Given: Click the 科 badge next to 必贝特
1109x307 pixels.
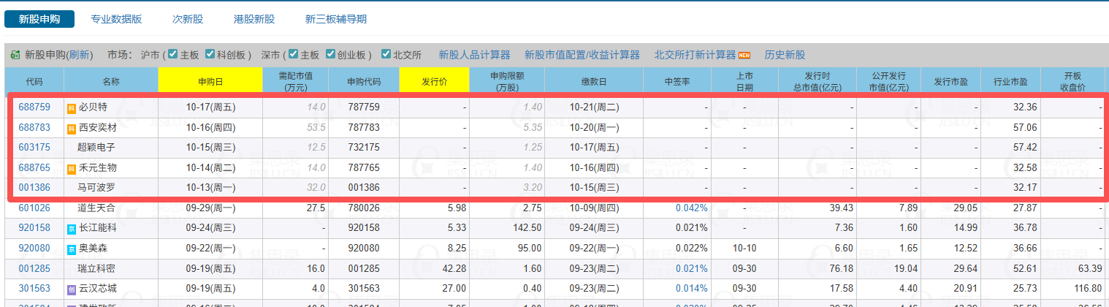Looking at the screenshot, I should coord(72,107).
